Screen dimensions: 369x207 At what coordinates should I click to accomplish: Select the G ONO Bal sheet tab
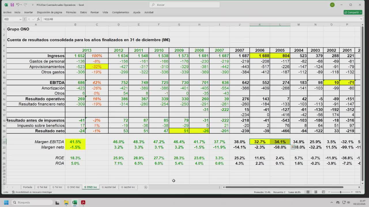pyautogui.click(x=73, y=187)
